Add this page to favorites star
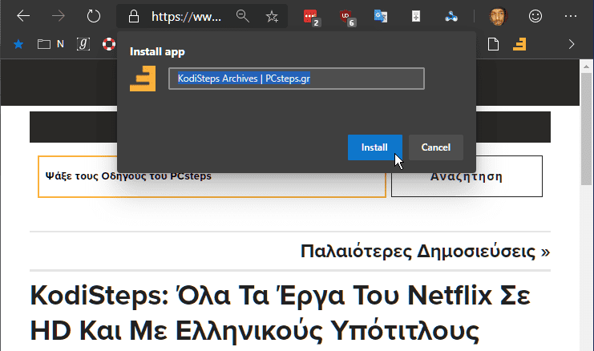 click(272, 16)
